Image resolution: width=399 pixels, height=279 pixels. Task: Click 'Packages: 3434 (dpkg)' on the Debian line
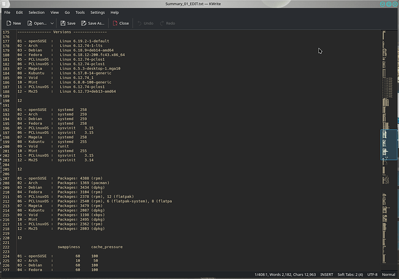pyautogui.click(x=81, y=188)
